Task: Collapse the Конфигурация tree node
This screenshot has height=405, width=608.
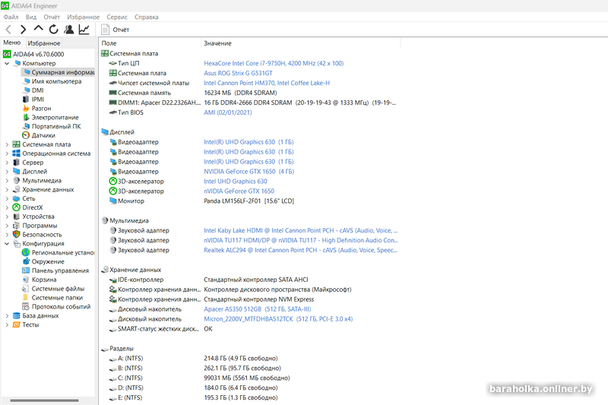Action: [7, 243]
